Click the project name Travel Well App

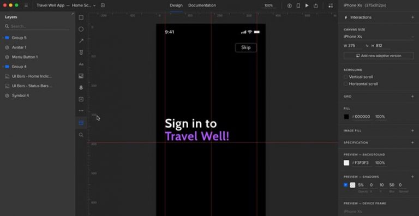point(51,5)
